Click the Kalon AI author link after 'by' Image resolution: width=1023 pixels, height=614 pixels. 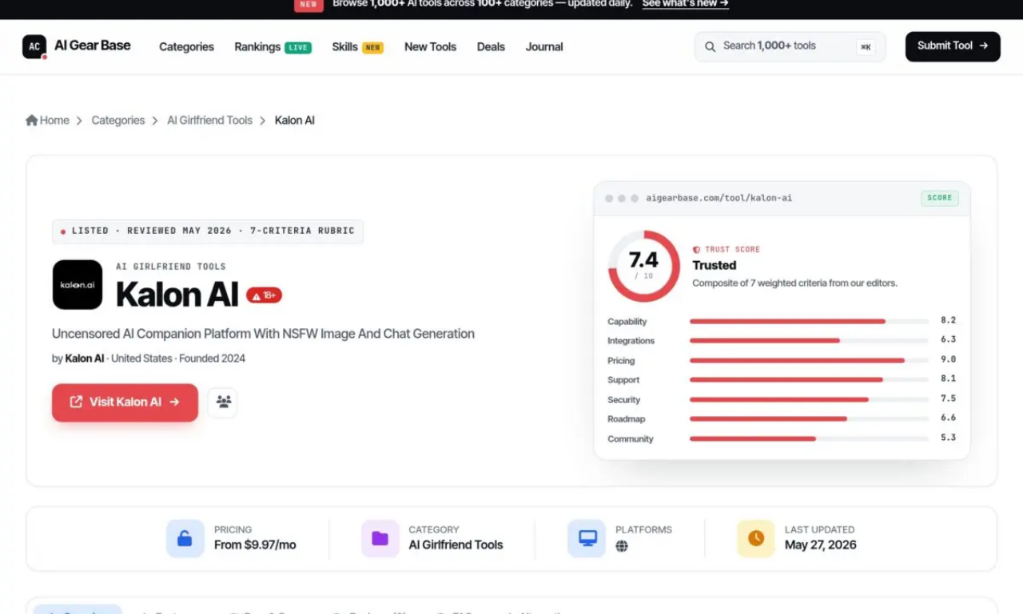pos(85,358)
